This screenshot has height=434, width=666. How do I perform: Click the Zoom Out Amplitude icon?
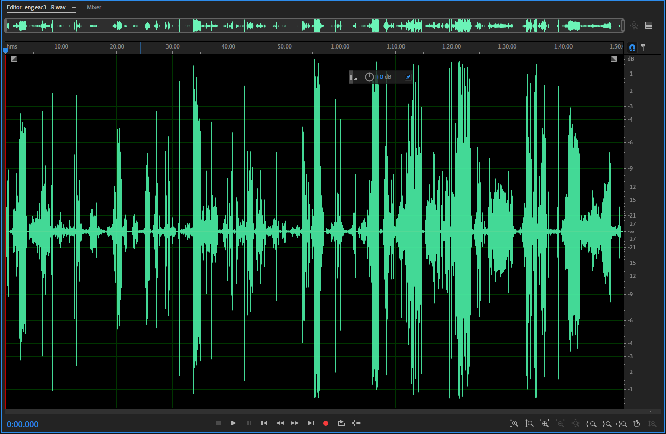tap(530, 423)
